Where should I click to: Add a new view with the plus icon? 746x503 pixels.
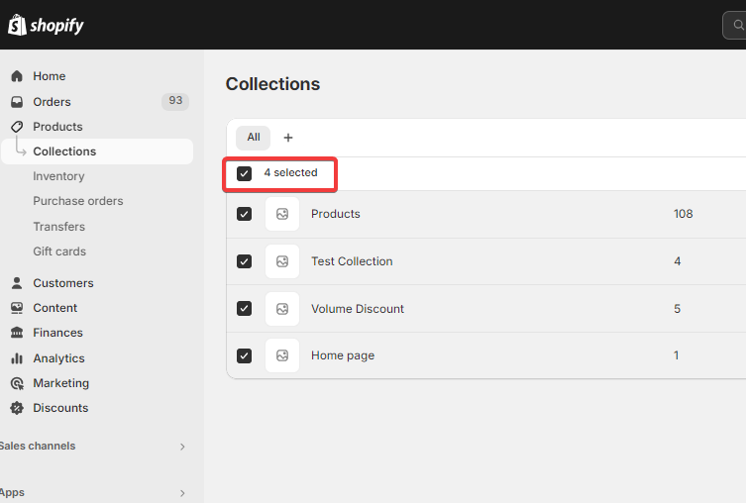click(x=288, y=138)
